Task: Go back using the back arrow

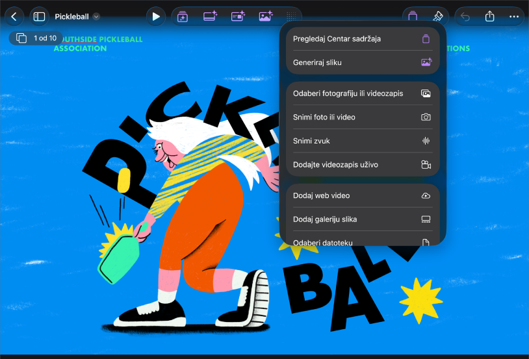Action: pos(14,16)
